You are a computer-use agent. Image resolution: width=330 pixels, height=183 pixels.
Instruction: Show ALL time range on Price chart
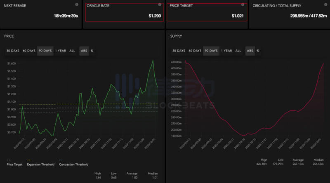72,51
